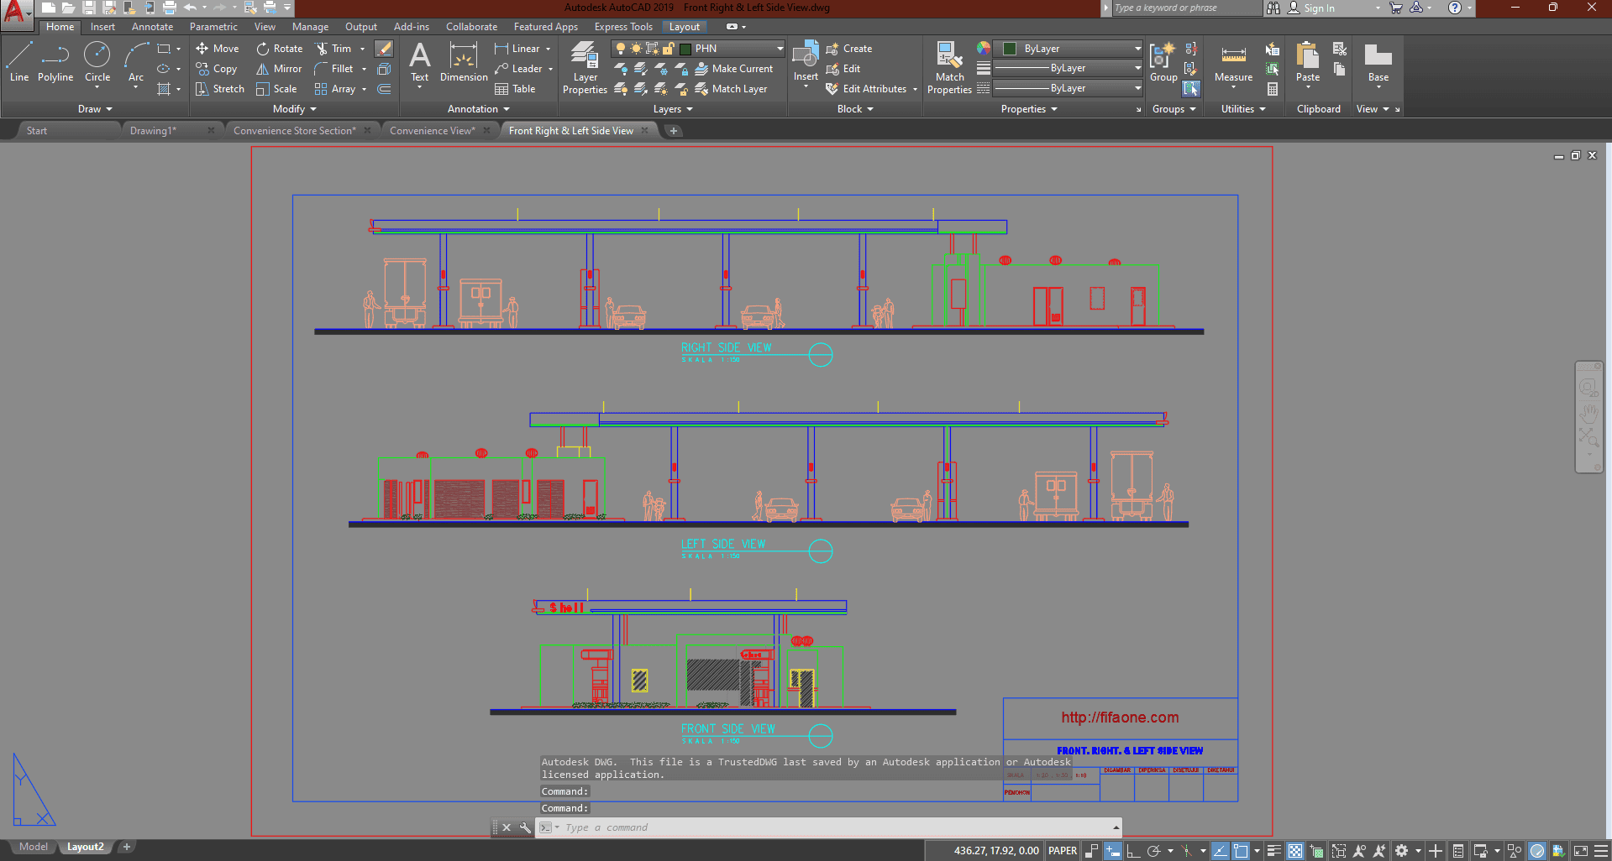Choose the Measure utility
The height and width of the screenshot is (861, 1612).
coord(1233,63)
